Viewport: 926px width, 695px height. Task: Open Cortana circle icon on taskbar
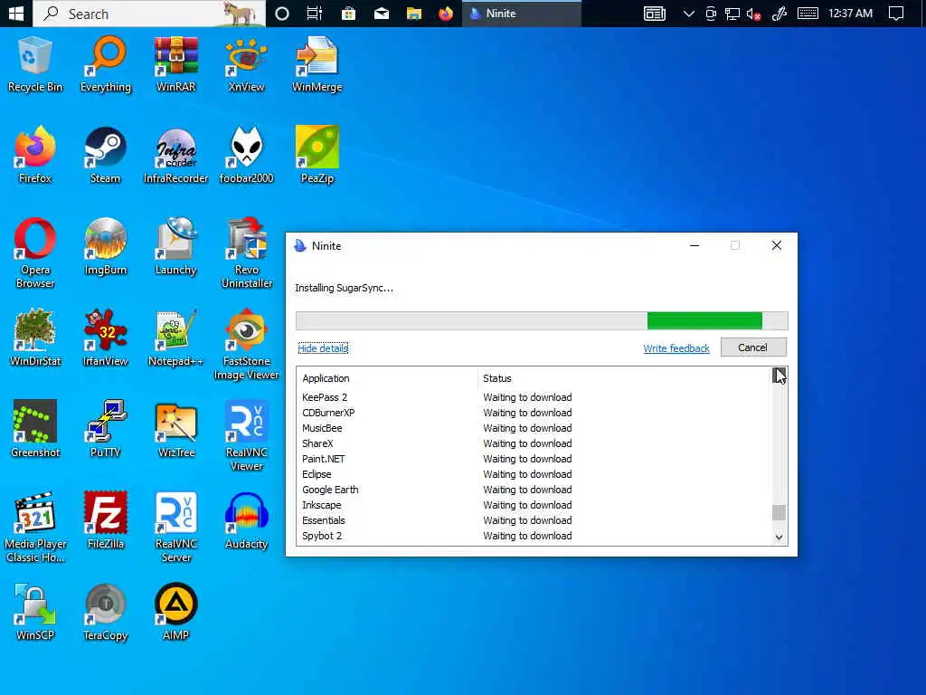(x=282, y=13)
